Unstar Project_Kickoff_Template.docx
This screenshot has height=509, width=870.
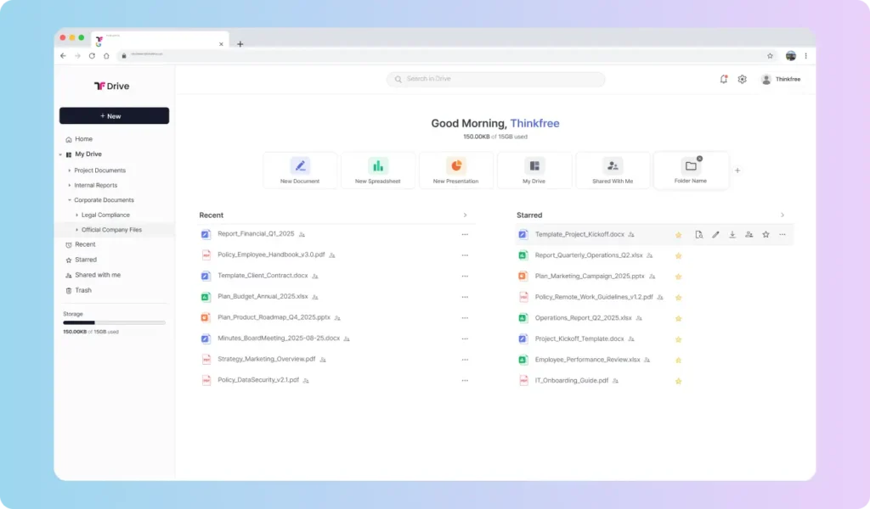click(678, 339)
